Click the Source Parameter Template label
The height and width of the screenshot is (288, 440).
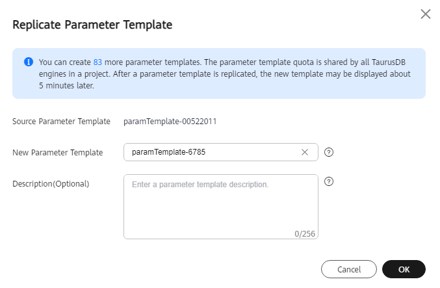click(62, 122)
